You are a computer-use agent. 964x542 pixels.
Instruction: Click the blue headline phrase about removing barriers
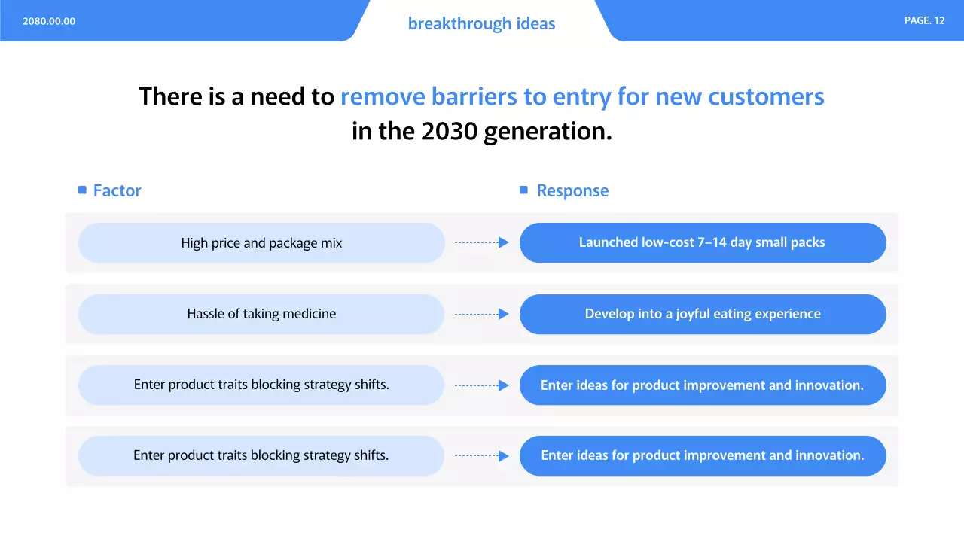582,96
